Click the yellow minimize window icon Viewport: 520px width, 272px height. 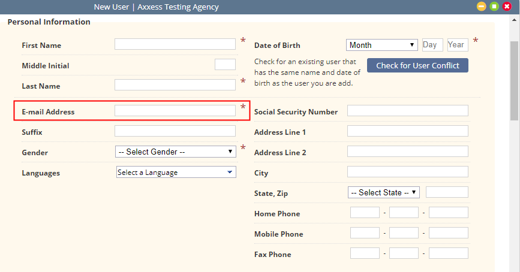tap(481, 7)
